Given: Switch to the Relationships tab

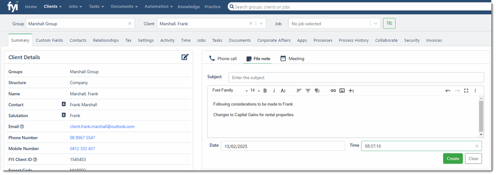Looking at the screenshot, I should click(106, 40).
